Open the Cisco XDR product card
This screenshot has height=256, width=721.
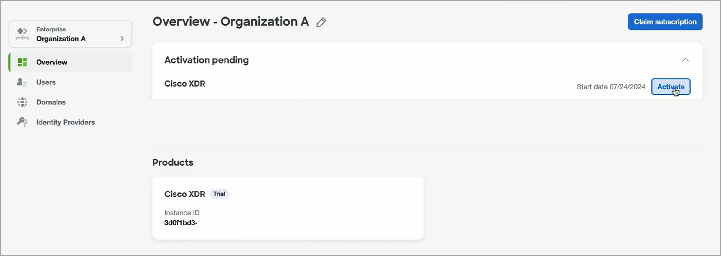pos(288,208)
